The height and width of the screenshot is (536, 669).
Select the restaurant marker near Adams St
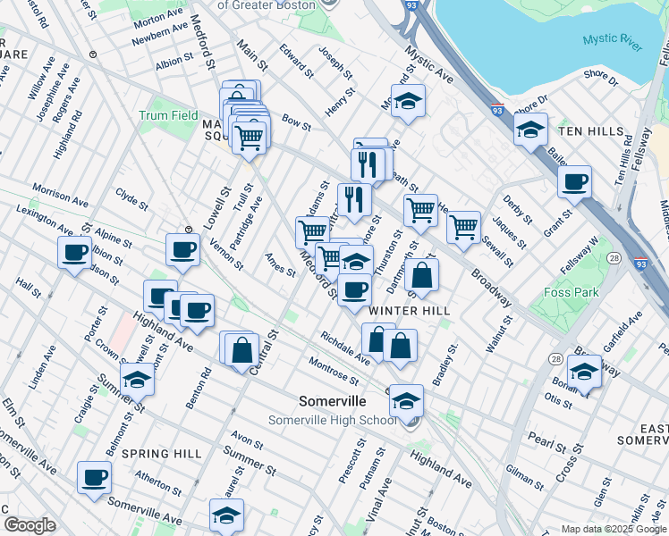point(354,198)
